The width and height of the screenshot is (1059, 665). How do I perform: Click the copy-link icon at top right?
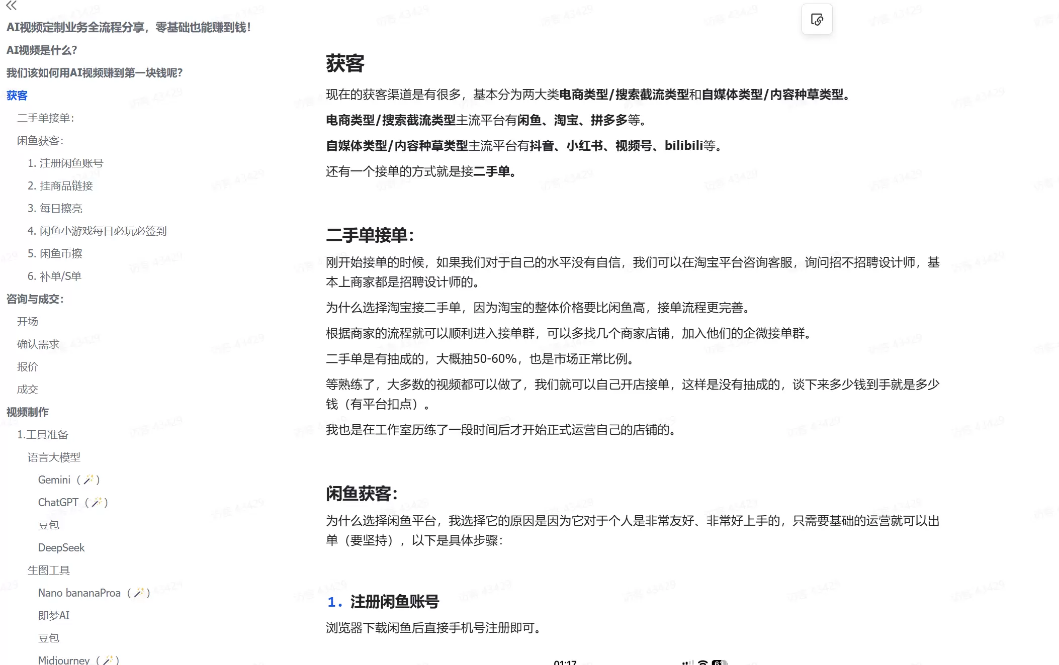click(817, 19)
